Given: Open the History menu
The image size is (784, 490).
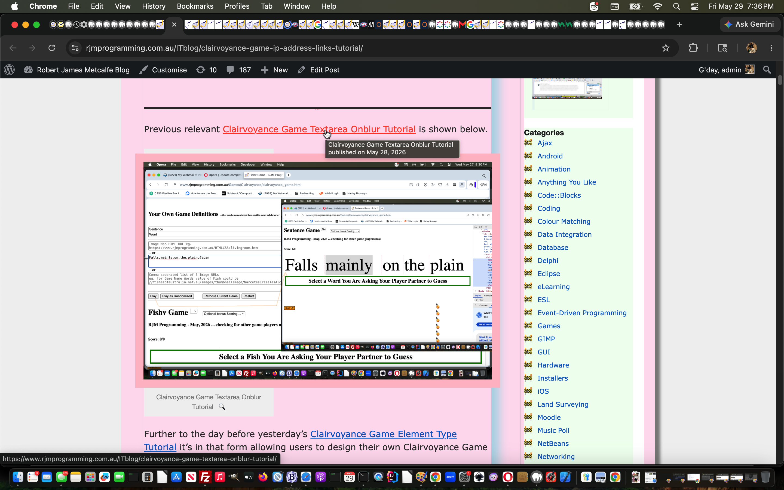Looking at the screenshot, I should (x=154, y=6).
